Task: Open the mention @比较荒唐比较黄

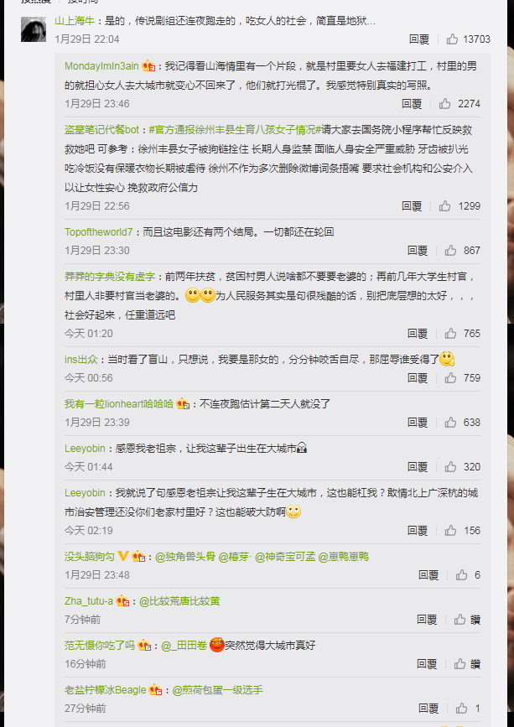Action: click(179, 601)
